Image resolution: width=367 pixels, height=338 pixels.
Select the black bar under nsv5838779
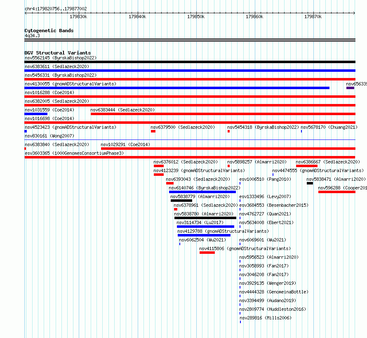[x=181, y=201]
